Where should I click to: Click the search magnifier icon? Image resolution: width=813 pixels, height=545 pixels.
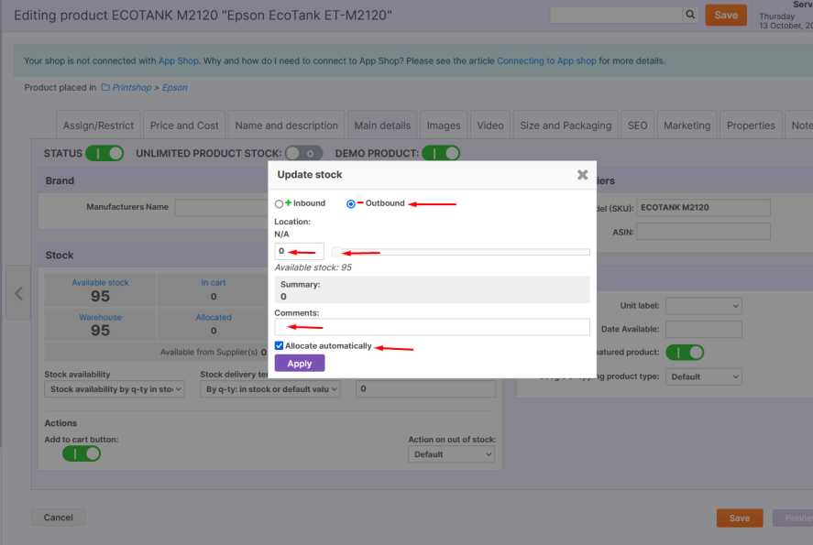click(690, 15)
